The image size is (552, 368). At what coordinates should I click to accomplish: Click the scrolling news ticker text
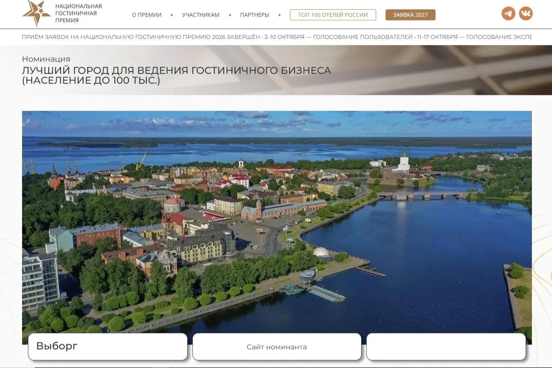(277, 37)
